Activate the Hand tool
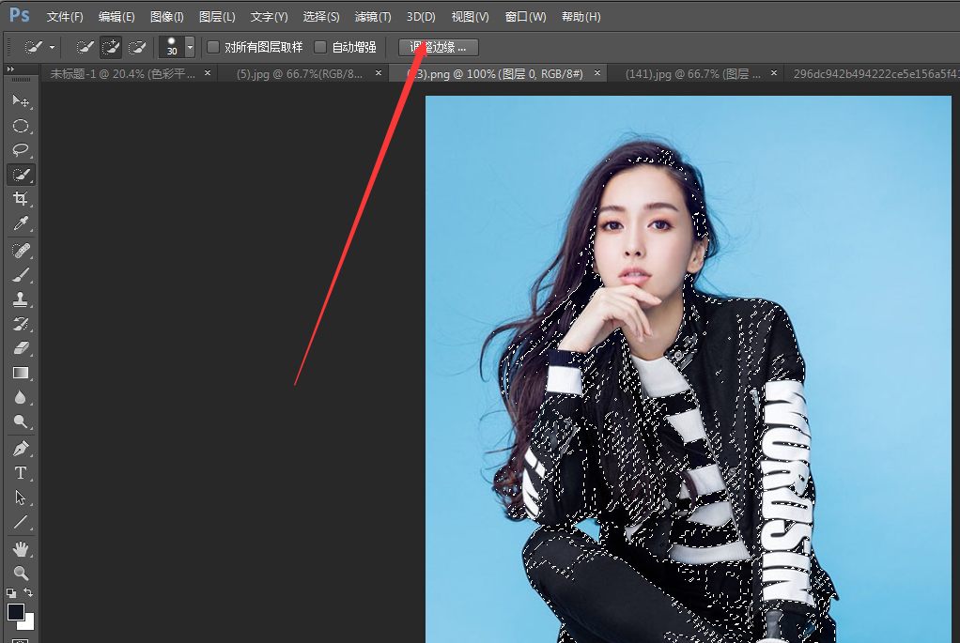This screenshot has width=960, height=643. click(21, 548)
